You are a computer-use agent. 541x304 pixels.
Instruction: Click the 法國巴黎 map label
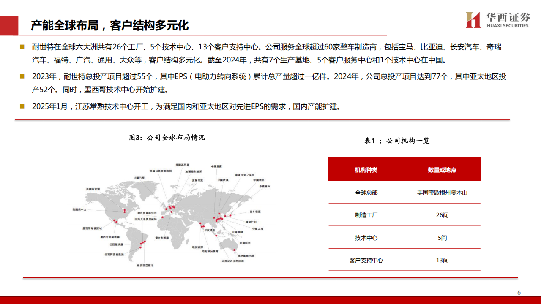tap(139, 178)
